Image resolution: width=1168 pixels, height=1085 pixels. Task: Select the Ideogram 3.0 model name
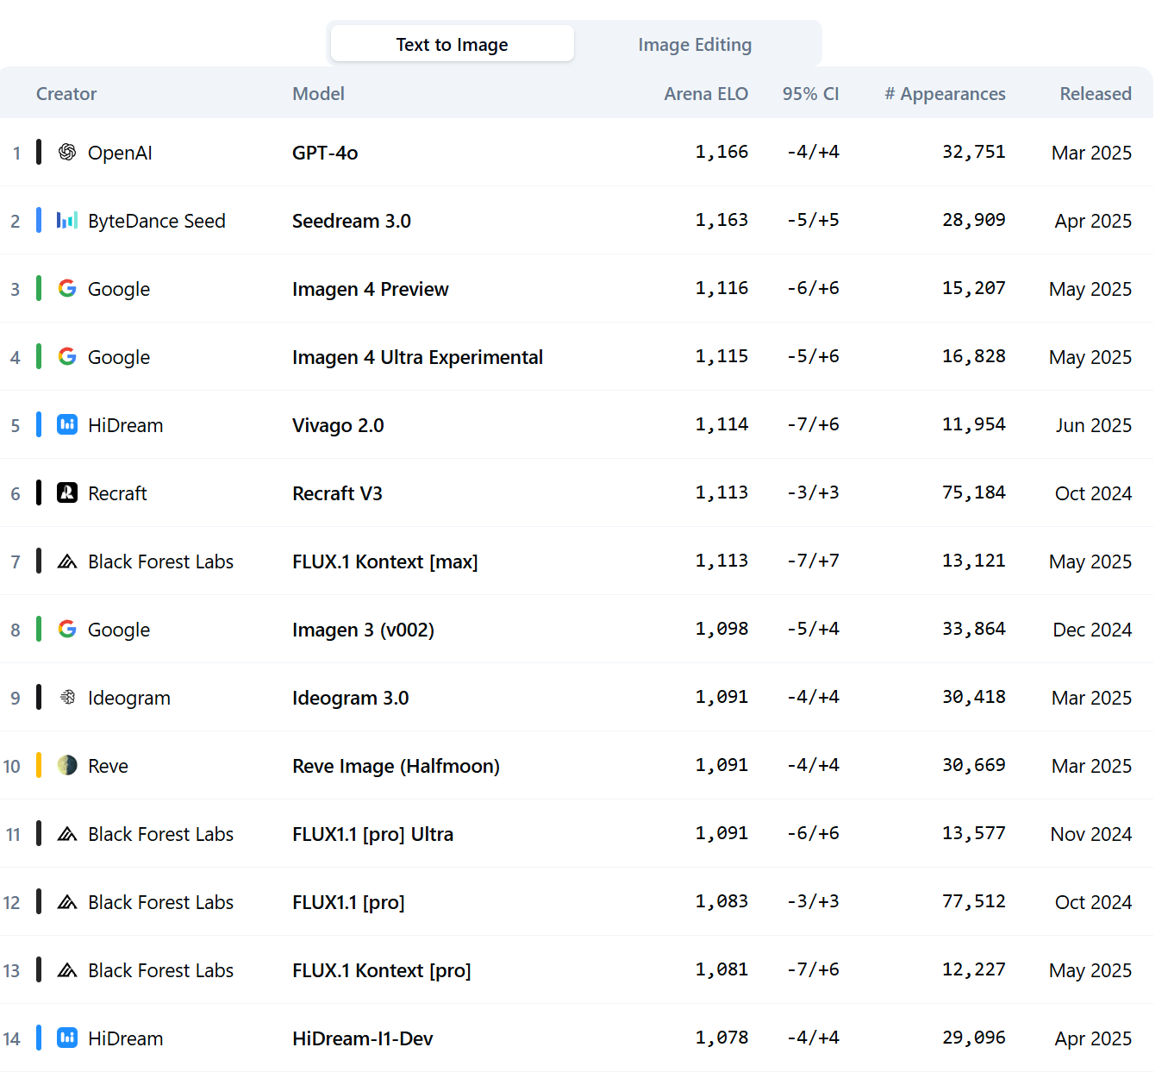click(x=350, y=698)
